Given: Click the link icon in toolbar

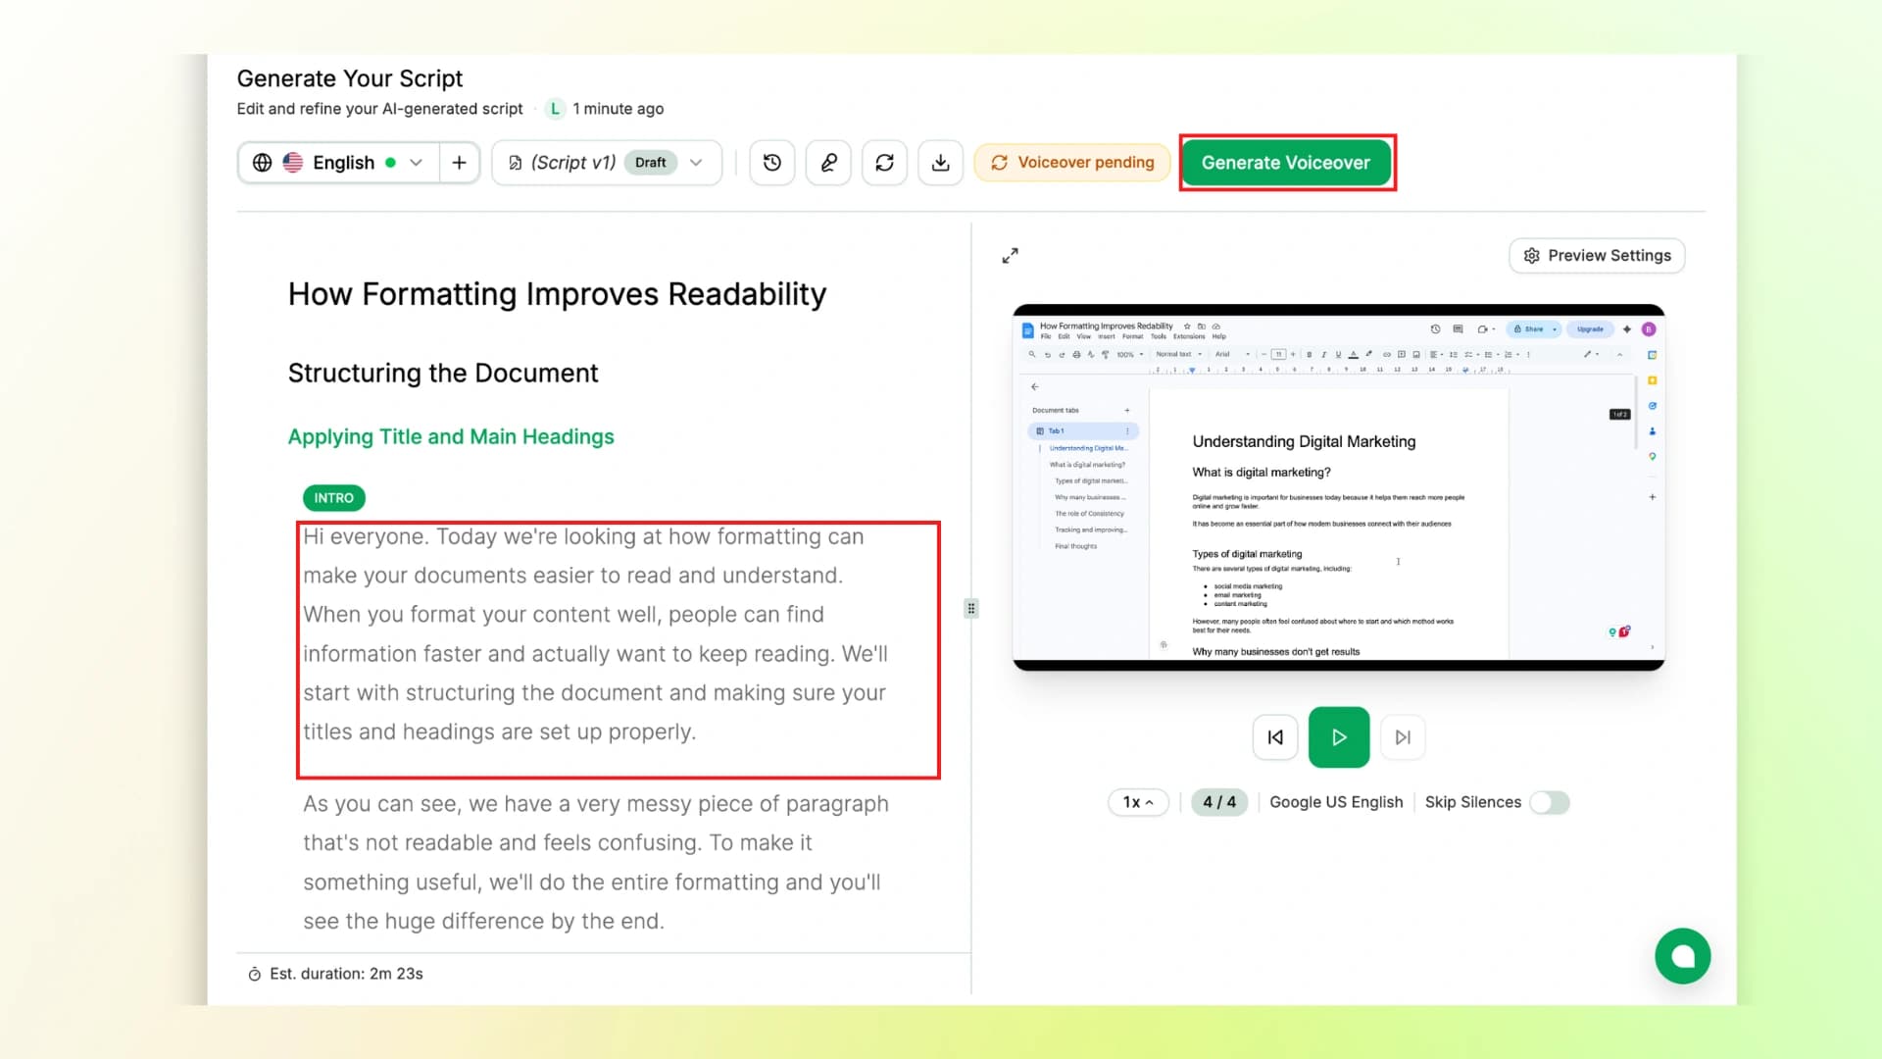Looking at the screenshot, I should pyautogui.click(x=828, y=163).
